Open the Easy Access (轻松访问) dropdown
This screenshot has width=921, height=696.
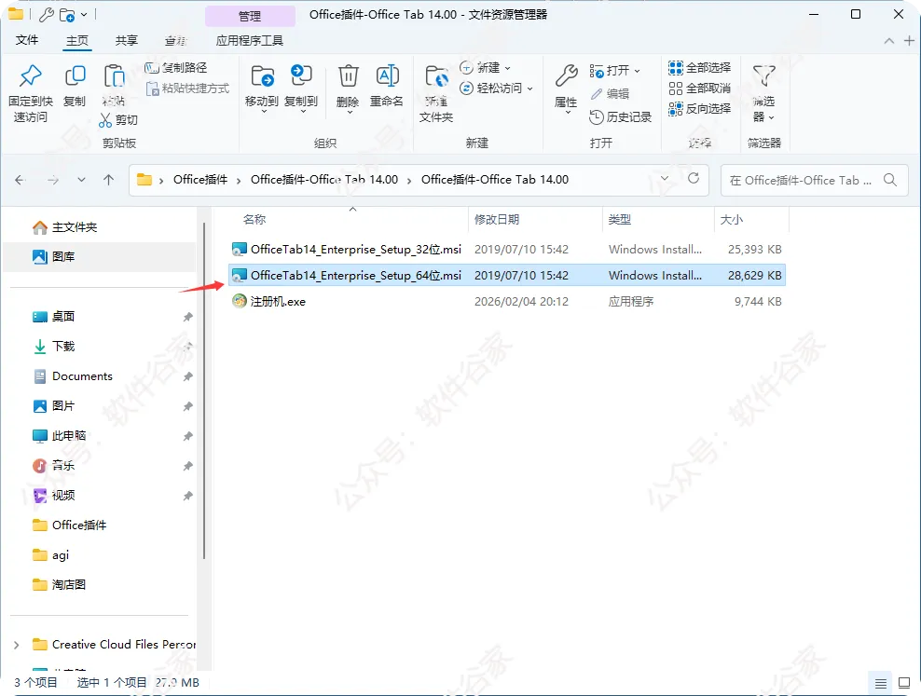click(x=496, y=88)
